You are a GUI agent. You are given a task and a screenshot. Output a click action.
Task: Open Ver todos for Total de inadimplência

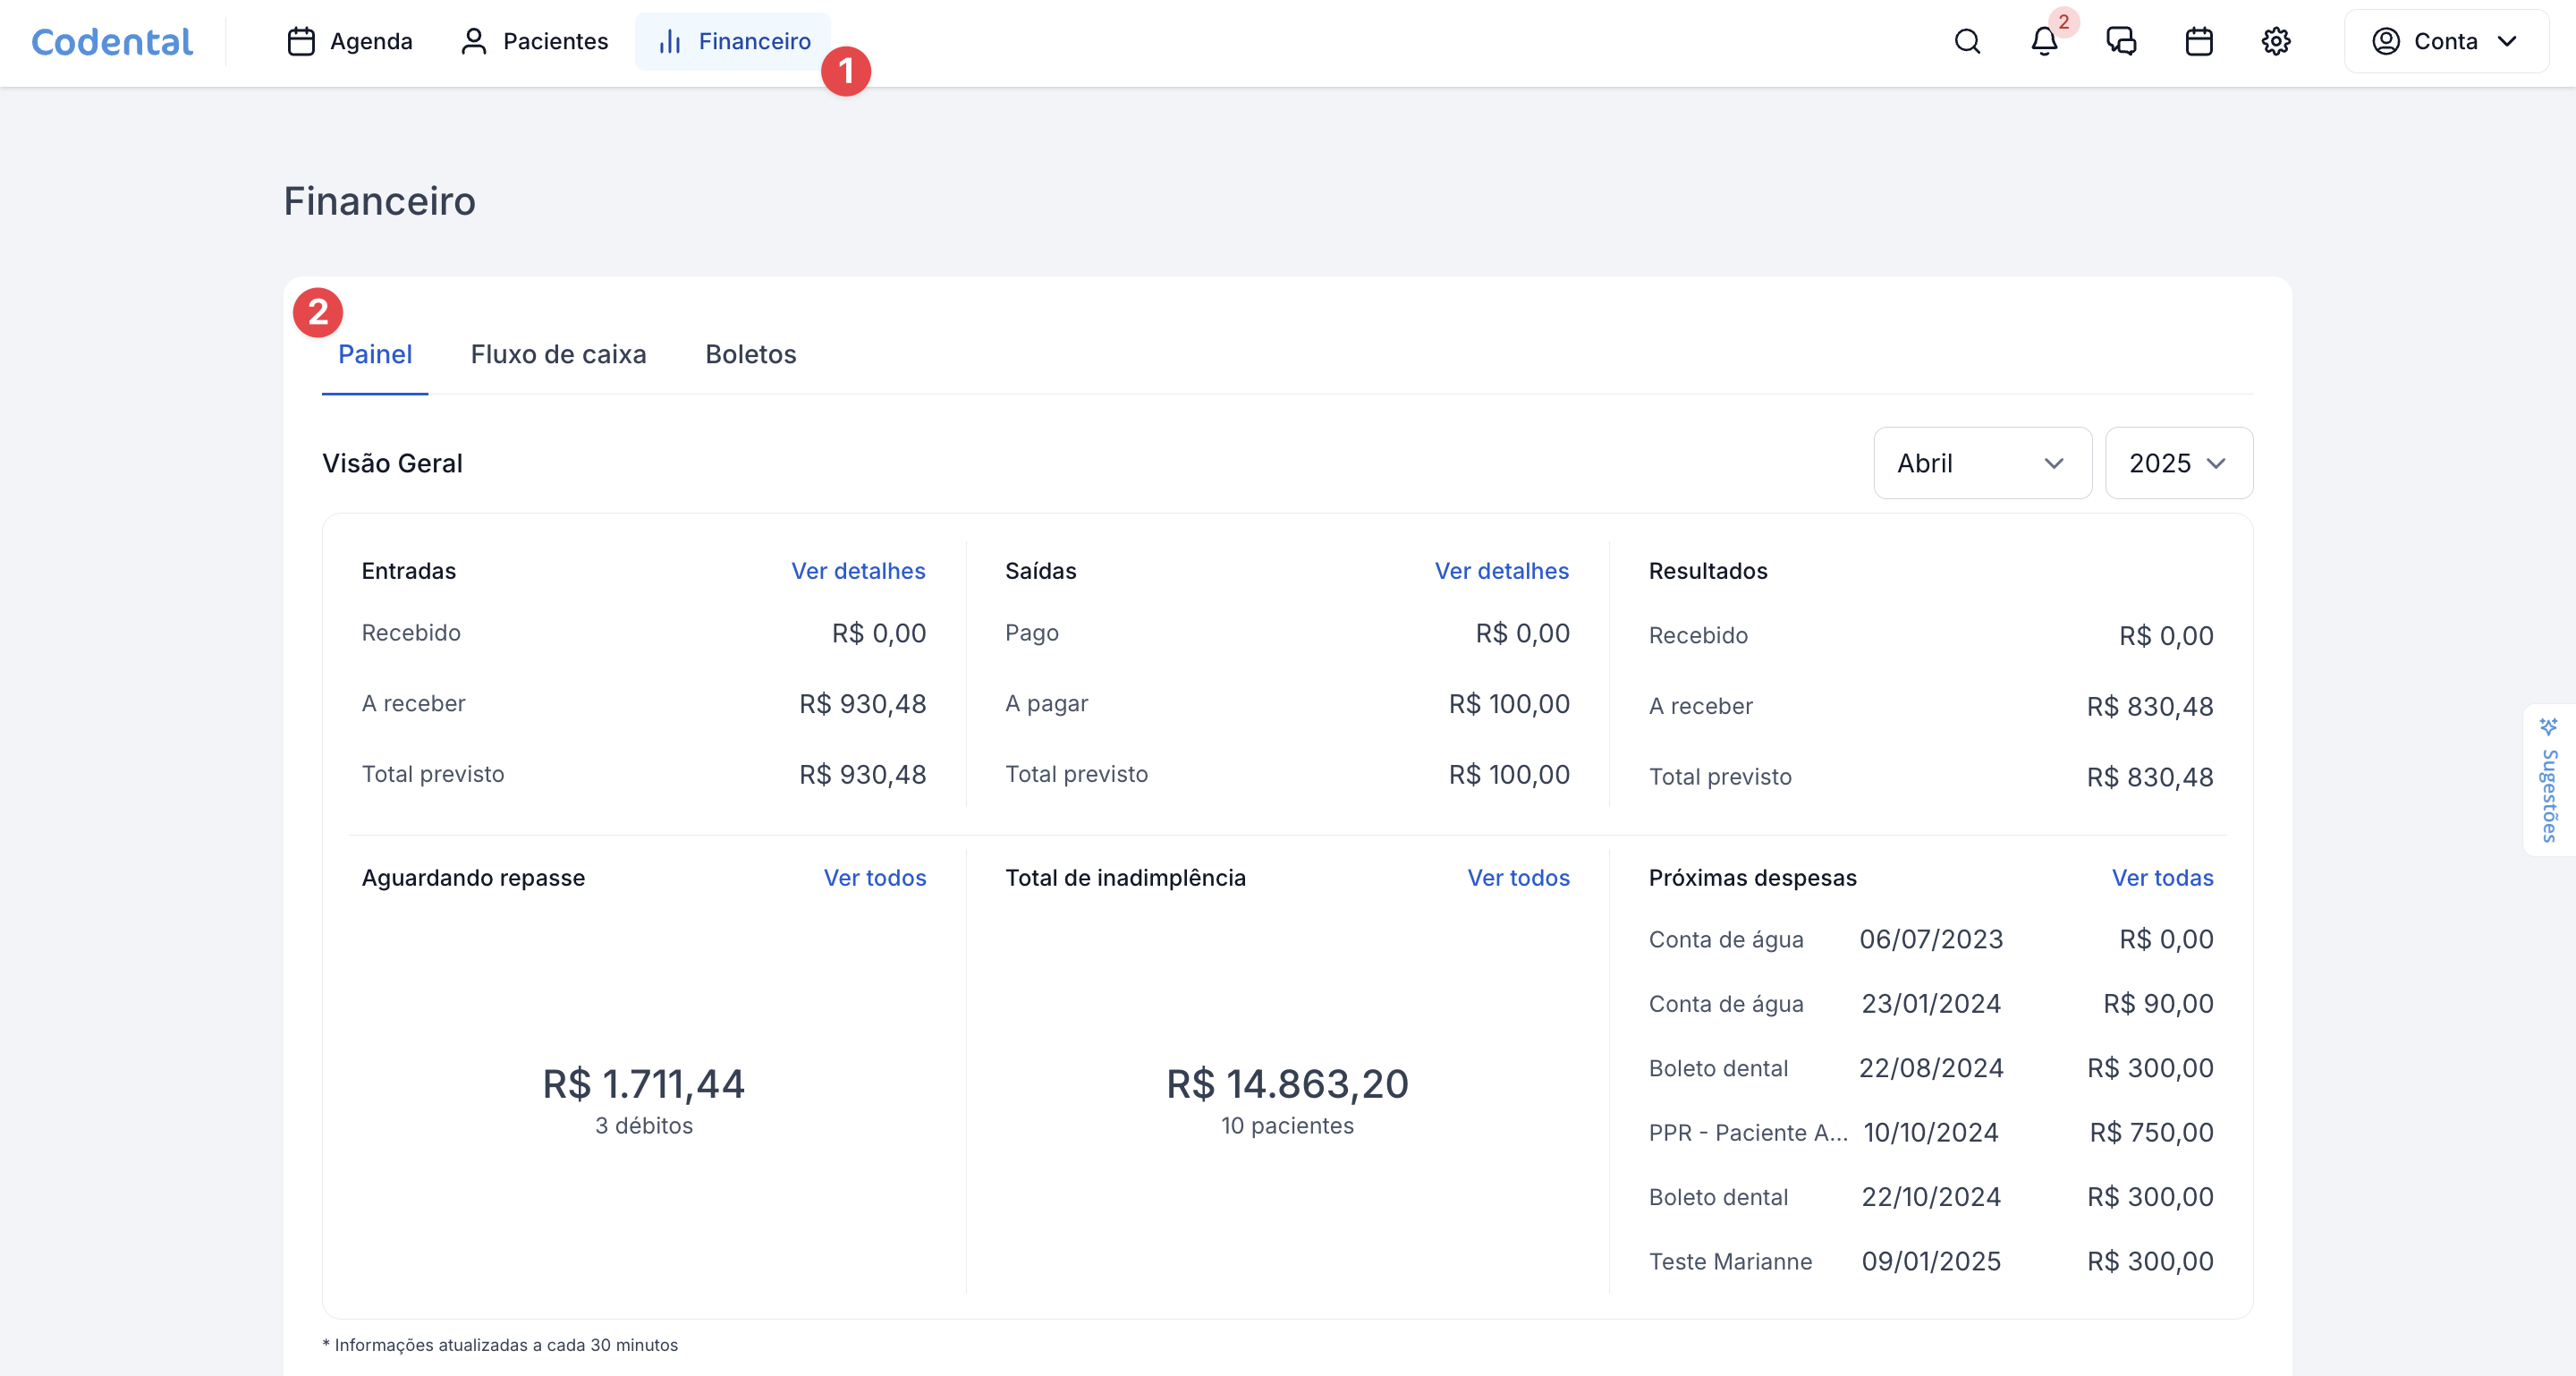pyautogui.click(x=1518, y=878)
